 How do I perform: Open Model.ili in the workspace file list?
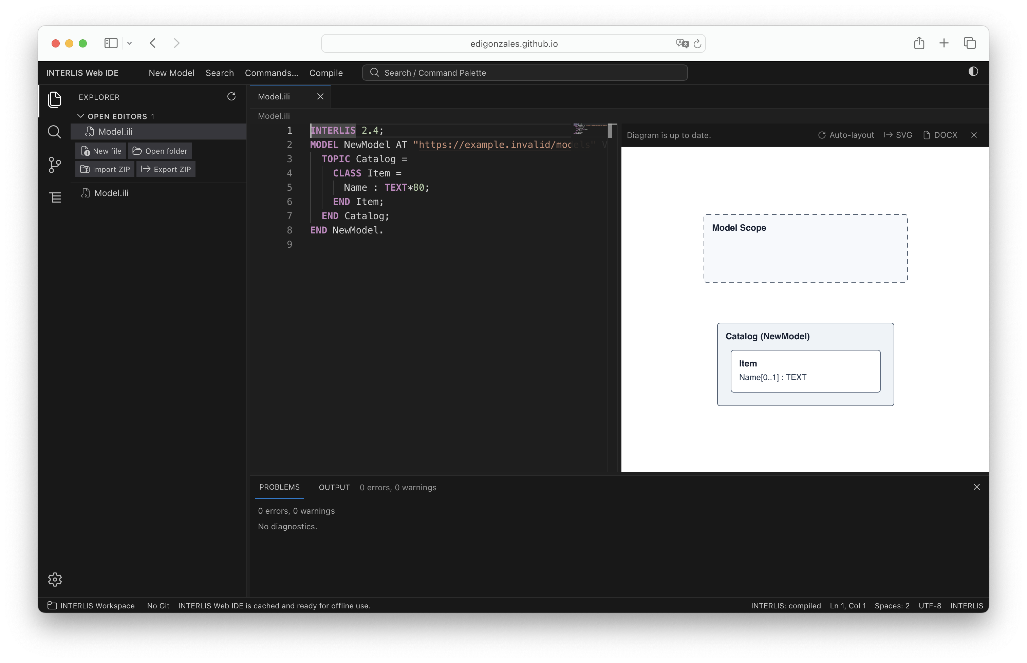click(158, 193)
